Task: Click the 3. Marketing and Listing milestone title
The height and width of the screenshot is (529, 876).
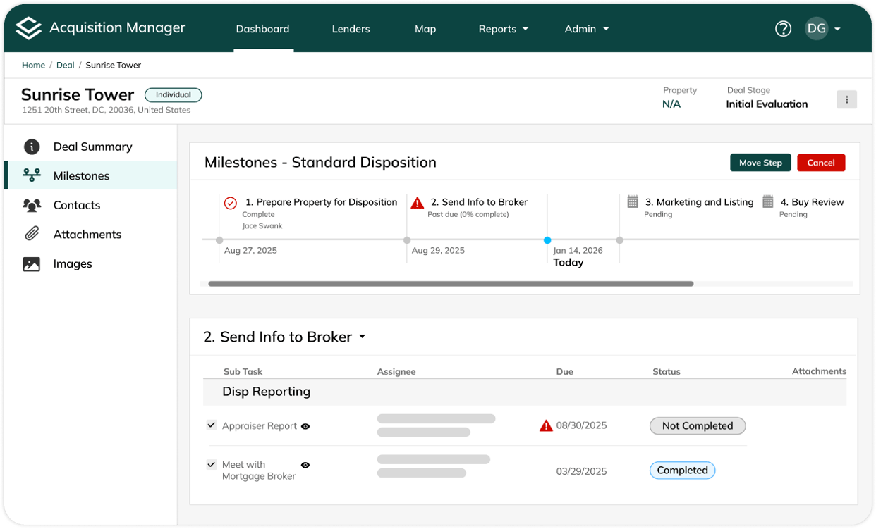Action: point(699,202)
